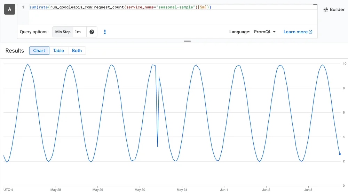
Task: Click the latest data point dot on chart
Action: pos(340,154)
